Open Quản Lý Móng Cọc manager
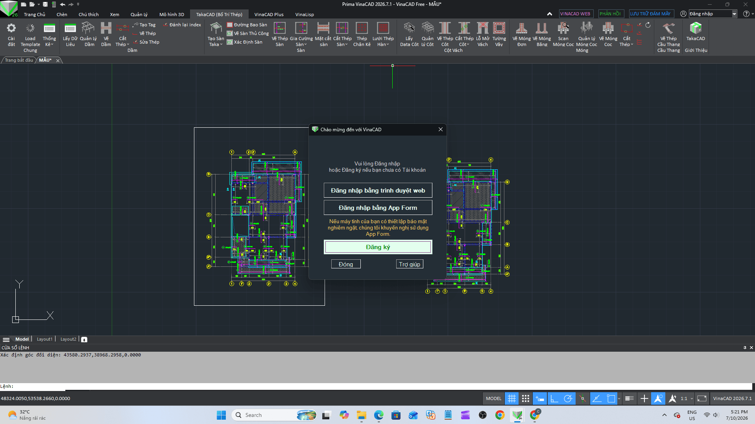 click(x=587, y=34)
